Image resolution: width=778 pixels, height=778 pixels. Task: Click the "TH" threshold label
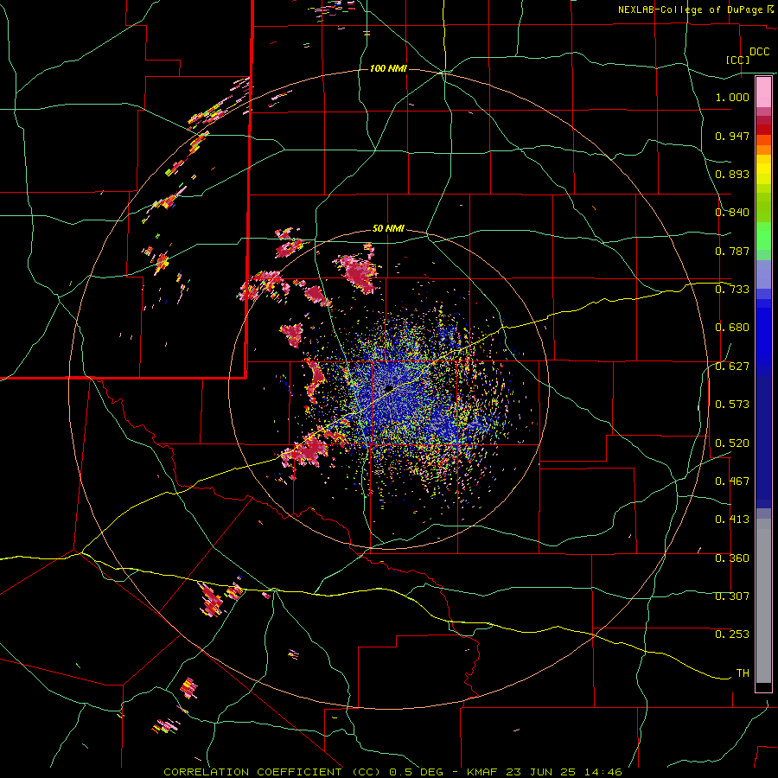(743, 673)
